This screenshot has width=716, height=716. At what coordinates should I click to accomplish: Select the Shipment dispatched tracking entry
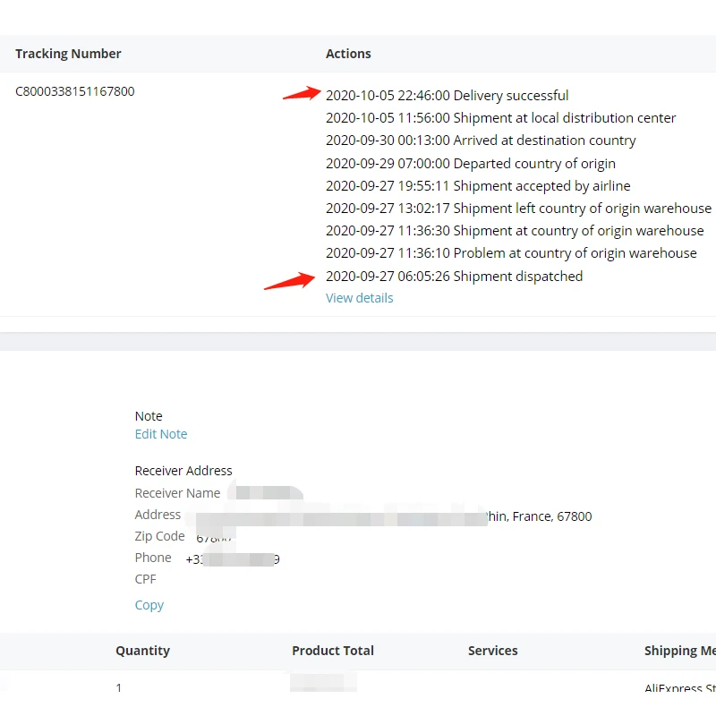(454, 277)
